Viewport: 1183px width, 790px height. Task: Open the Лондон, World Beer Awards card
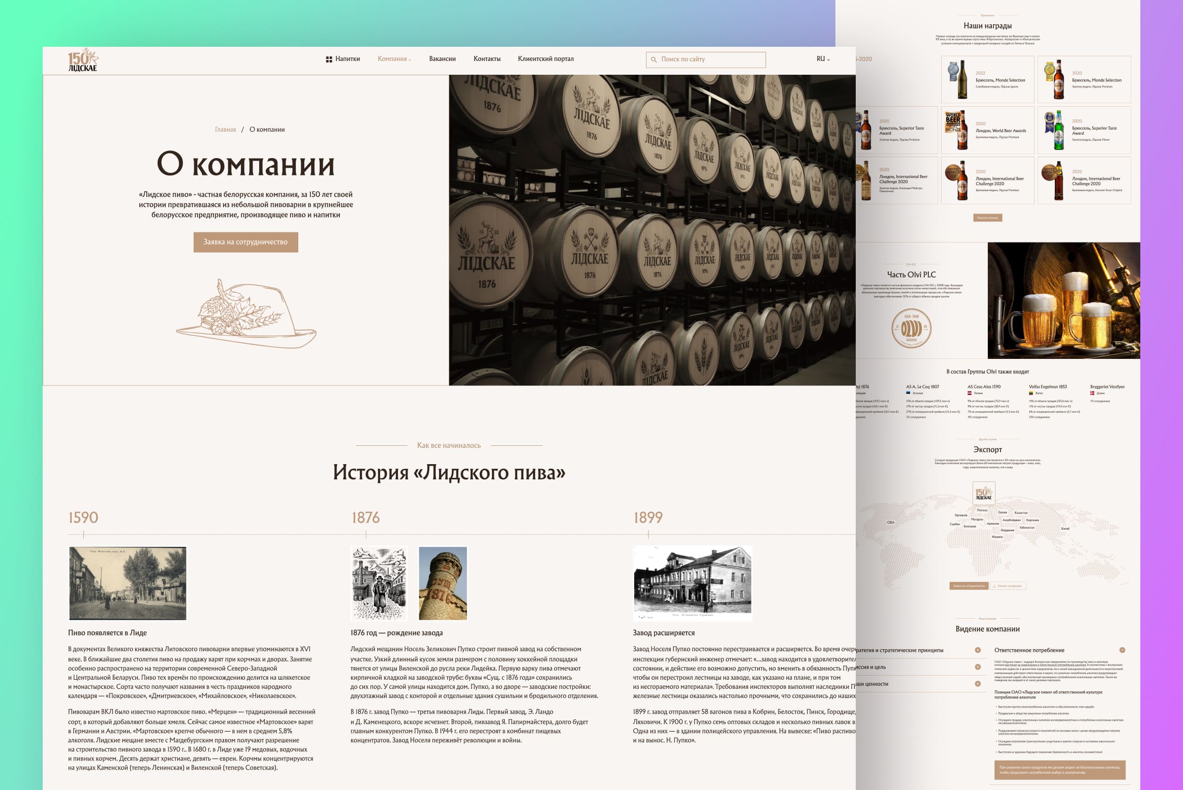987,130
